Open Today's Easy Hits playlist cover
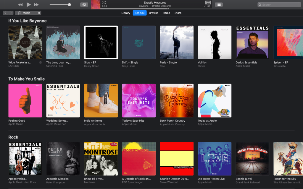Viewport: 303px width, 189px height. [139, 100]
